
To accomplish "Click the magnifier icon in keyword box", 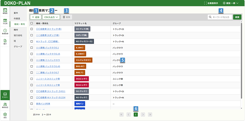I will tap(210, 17).
